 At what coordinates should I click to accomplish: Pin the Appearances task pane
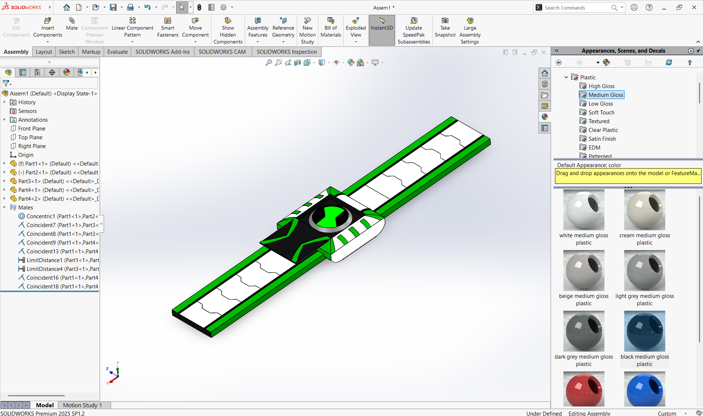tap(698, 51)
